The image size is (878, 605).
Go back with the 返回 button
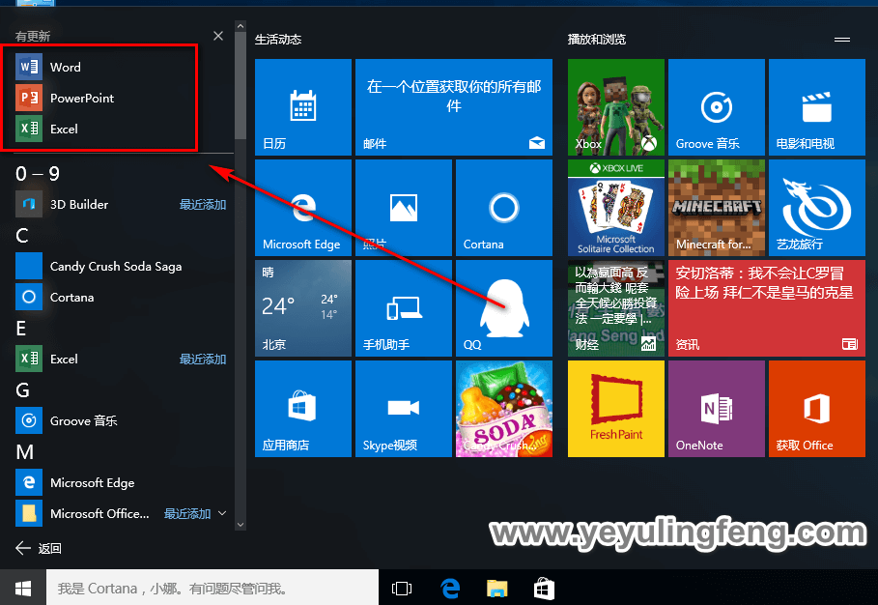coord(38,548)
